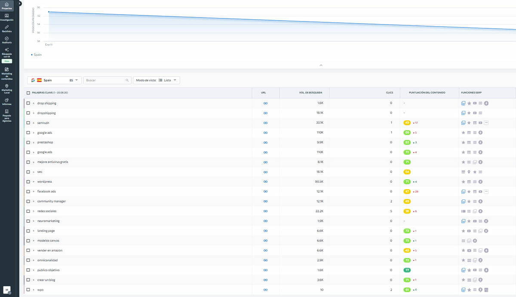
Task: Expand the collapsed sidebar arrow button
Action: click(19, 3)
